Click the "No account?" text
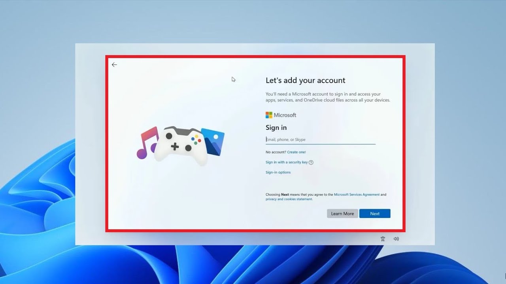Screen dimensions: 506x284 pyautogui.click(x=276, y=152)
